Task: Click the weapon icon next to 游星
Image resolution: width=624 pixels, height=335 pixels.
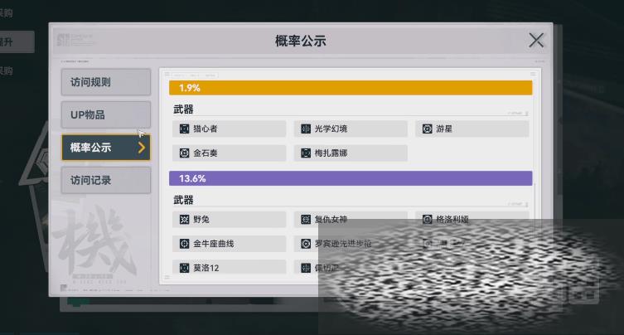Action: click(427, 129)
